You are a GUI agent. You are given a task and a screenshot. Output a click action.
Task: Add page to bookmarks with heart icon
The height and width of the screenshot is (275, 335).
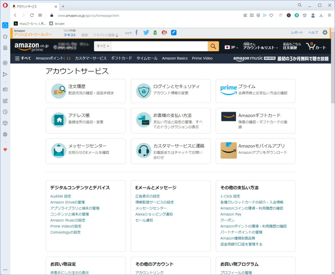271,15
